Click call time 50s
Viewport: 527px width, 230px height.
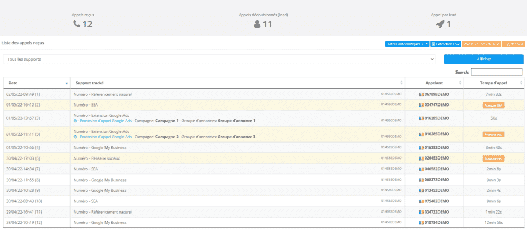(494, 118)
